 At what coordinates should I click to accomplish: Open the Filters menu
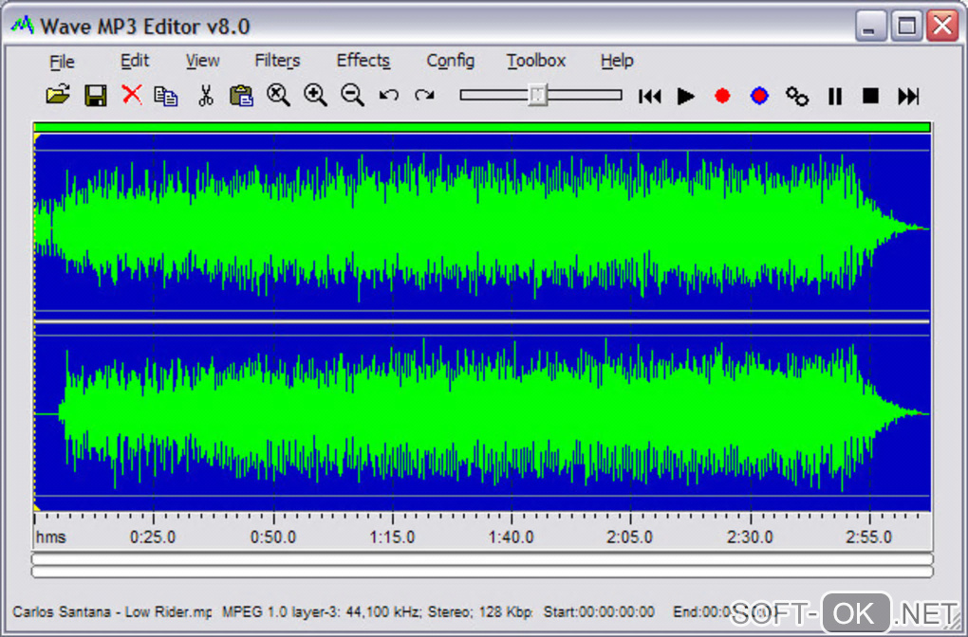(277, 61)
